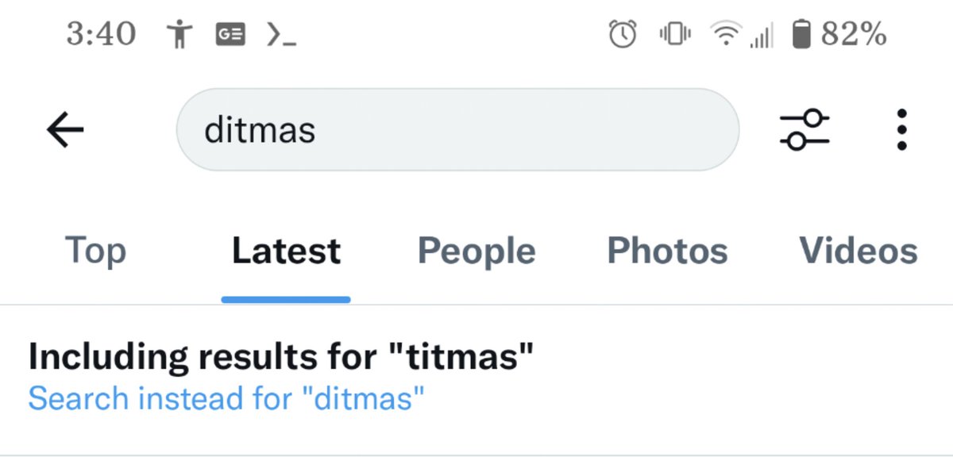The image size is (953, 476).
Task: Show the Videos tab
Action: coord(858,251)
